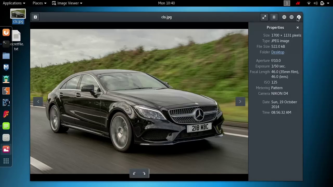Open the Mon 10:40 clock calendar
This screenshot has height=187, width=333.
[166, 3]
